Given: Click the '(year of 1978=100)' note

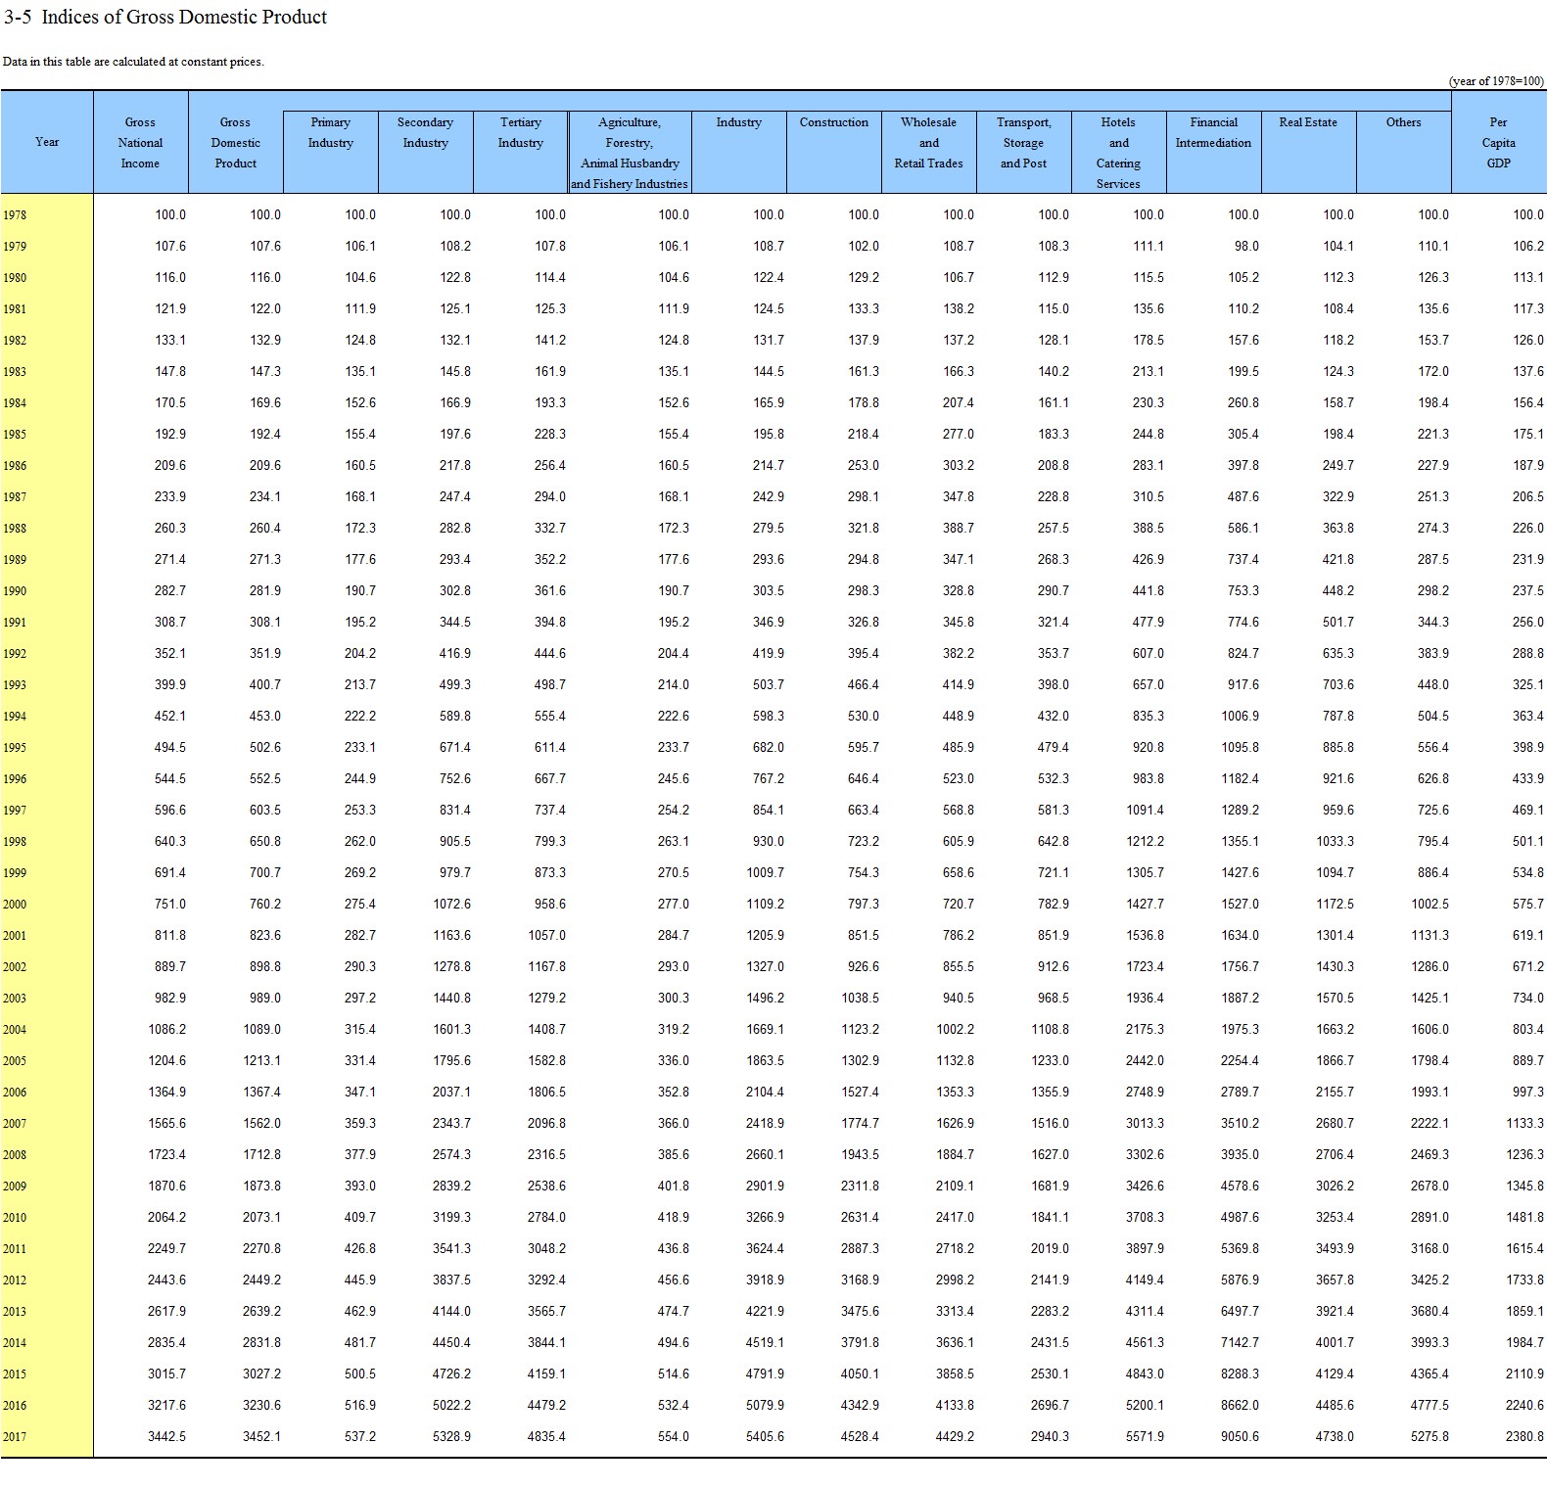Looking at the screenshot, I should 1496,81.
